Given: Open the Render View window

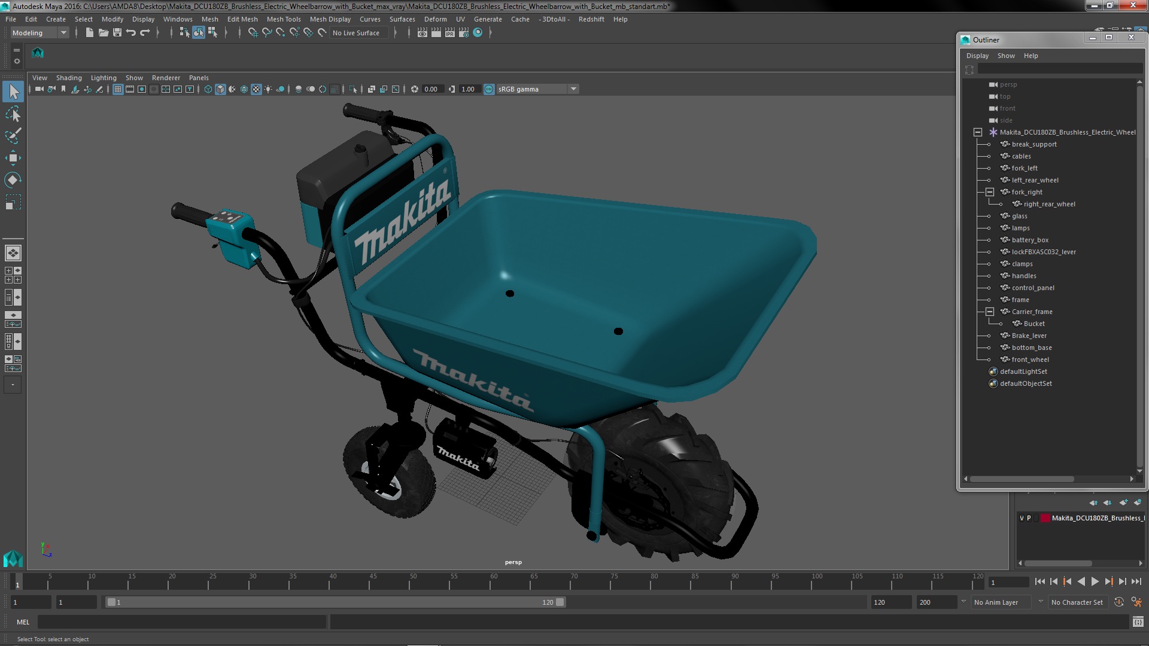Looking at the screenshot, I should click(x=422, y=33).
